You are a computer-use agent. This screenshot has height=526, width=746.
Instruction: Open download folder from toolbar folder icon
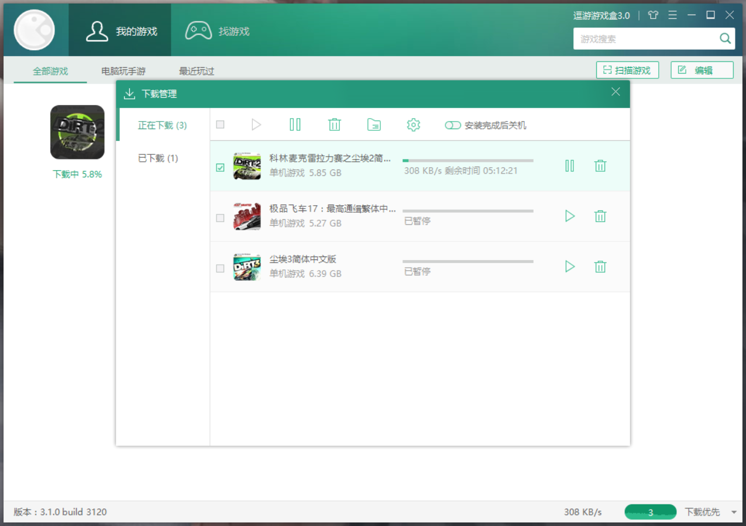pyautogui.click(x=374, y=124)
